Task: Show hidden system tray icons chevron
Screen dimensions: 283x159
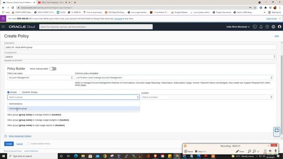Action: point(257,156)
